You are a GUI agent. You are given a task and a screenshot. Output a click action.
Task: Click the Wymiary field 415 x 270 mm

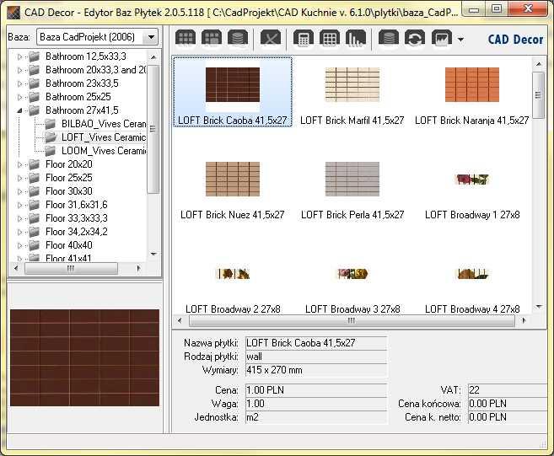tap(316, 370)
